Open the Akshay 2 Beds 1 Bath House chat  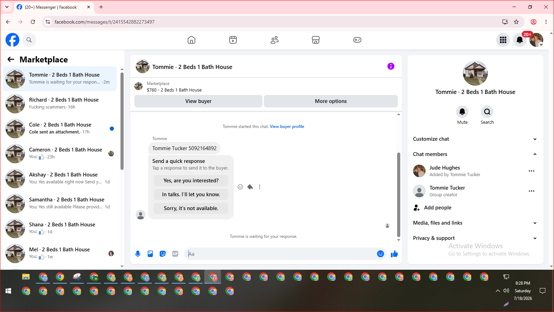(x=60, y=179)
